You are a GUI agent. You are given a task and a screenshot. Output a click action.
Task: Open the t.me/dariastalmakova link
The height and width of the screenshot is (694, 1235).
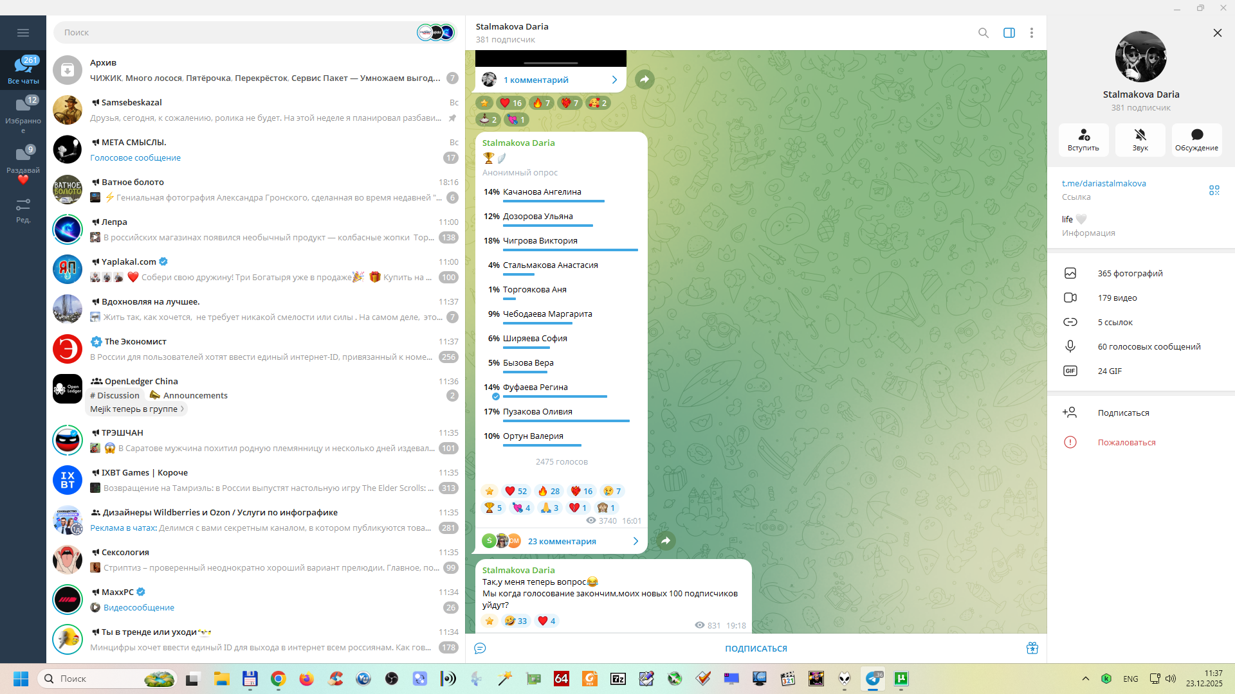coord(1103,183)
